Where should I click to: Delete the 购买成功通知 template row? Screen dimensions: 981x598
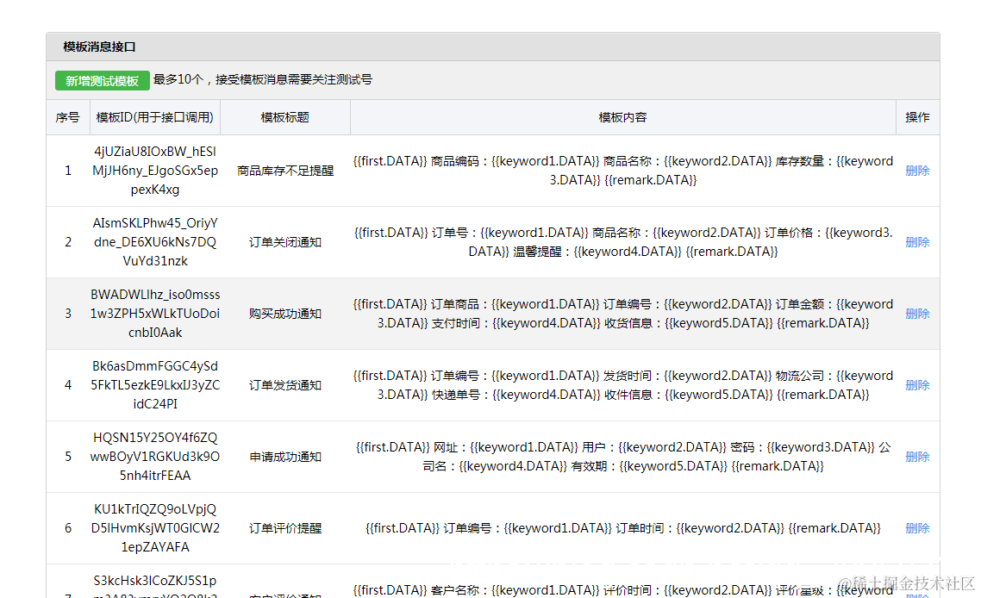point(917,314)
